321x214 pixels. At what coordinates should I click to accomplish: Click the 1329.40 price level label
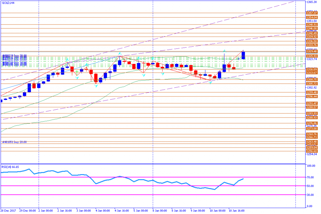[x=312, y=51]
